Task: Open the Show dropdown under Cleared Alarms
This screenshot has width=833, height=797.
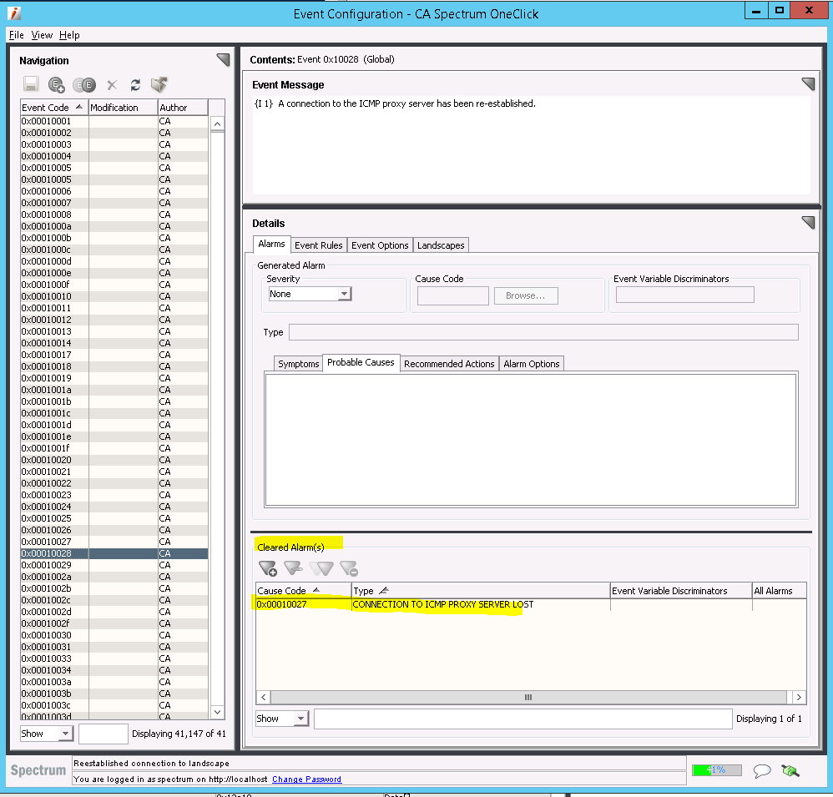Action: point(300,719)
